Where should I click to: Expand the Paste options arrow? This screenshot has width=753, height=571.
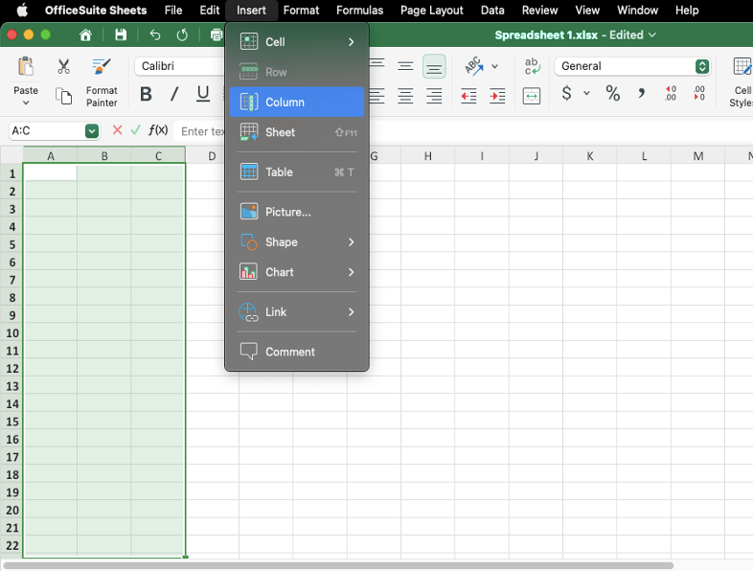[26, 103]
